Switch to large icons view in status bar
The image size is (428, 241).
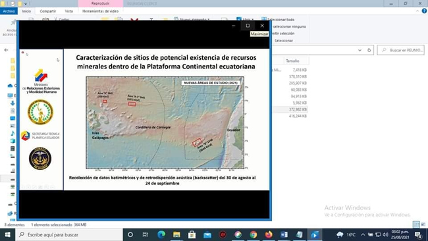click(423, 225)
